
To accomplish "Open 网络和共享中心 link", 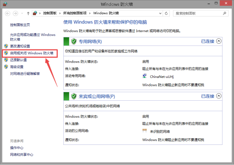I will (x=22, y=155).
